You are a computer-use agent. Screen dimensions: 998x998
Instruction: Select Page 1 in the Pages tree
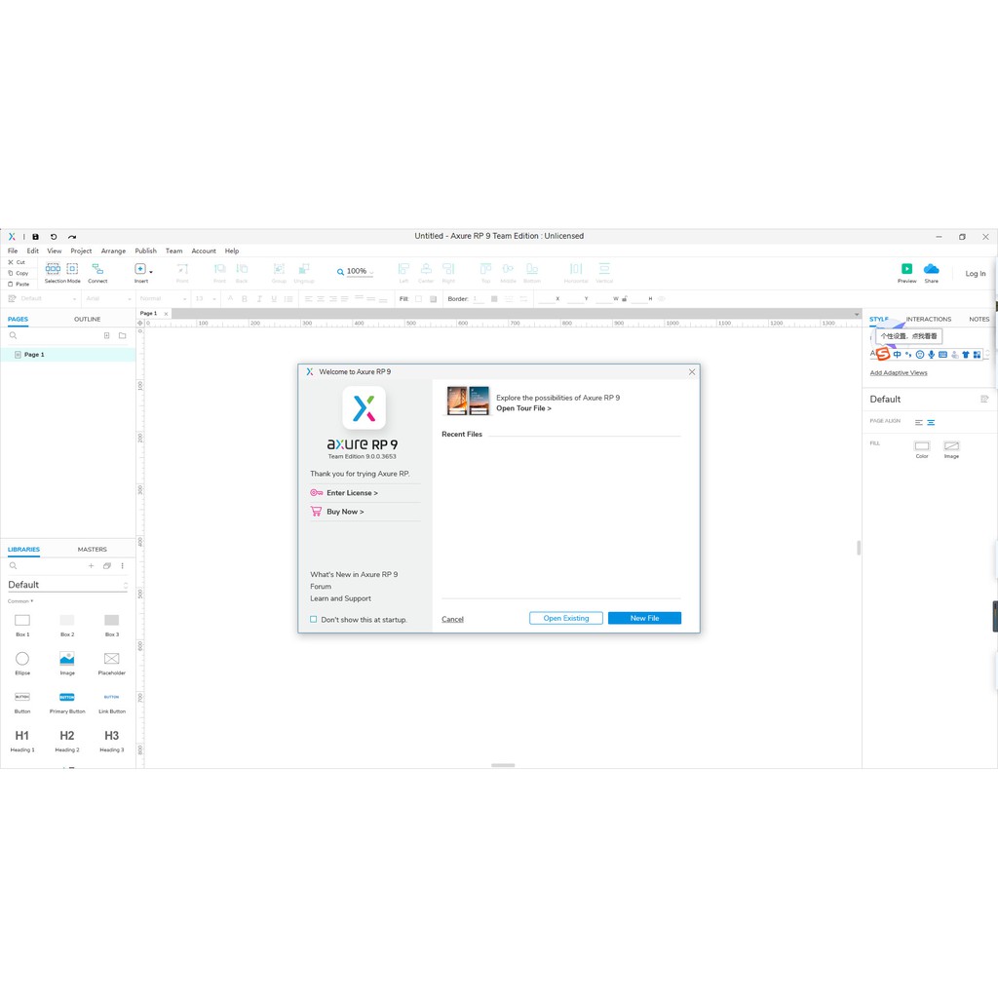tap(34, 355)
